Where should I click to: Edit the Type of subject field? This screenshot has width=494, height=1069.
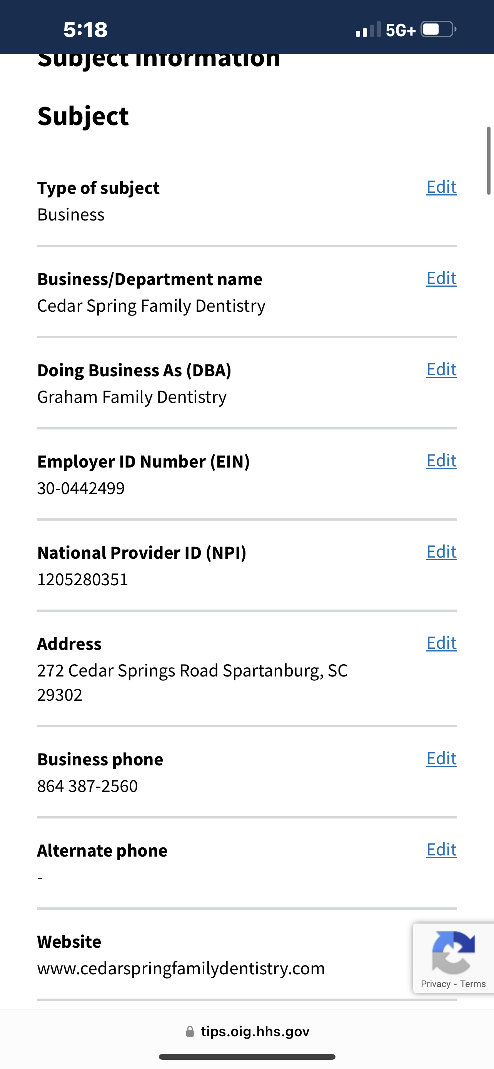441,187
